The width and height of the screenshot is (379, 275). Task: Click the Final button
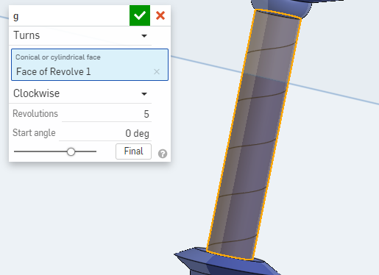(133, 151)
